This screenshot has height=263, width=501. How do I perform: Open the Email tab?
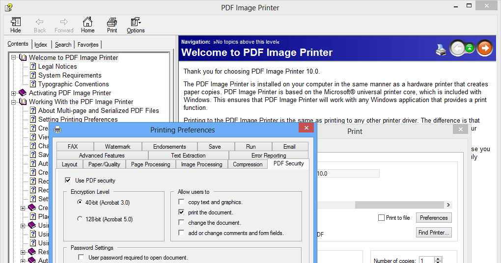coord(289,147)
